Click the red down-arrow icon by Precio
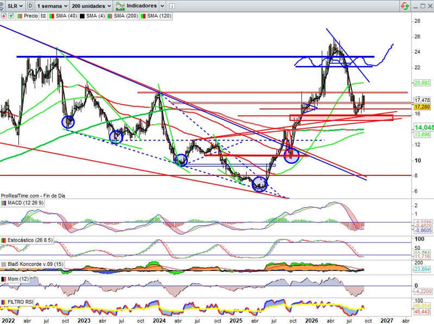 click(x=4, y=16)
